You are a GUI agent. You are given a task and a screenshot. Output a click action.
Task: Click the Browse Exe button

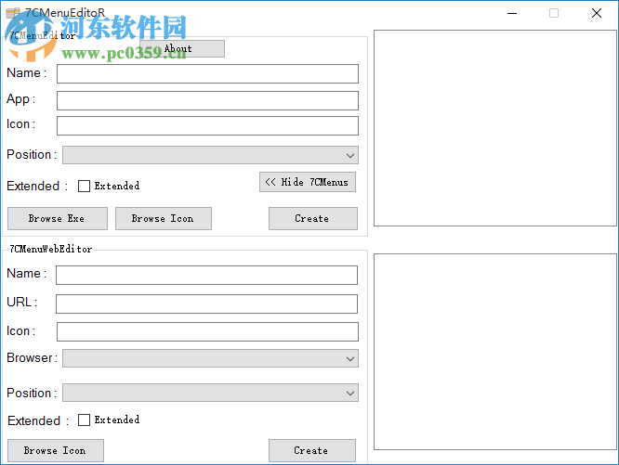tap(58, 218)
